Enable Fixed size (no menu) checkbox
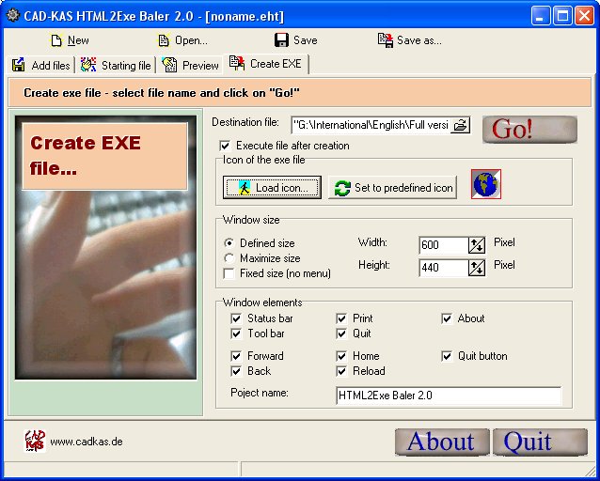 click(229, 273)
